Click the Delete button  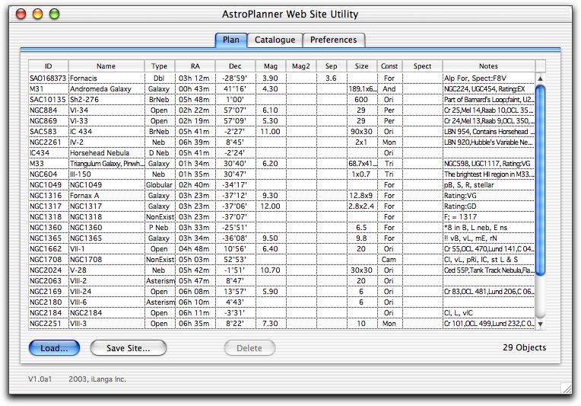point(249,348)
